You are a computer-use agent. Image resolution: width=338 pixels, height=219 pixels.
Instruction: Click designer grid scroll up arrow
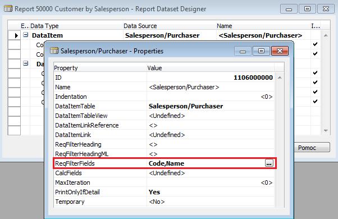(x=326, y=35)
